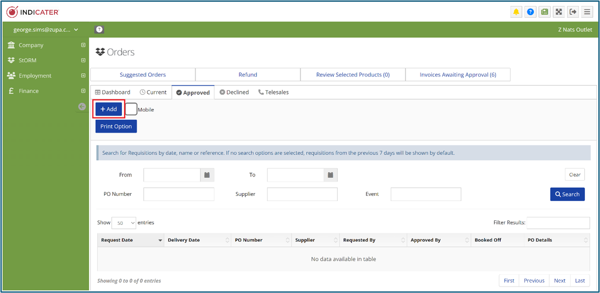Click the logout arrow icon
The width and height of the screenshot is (600, 293).
[573, 12]
